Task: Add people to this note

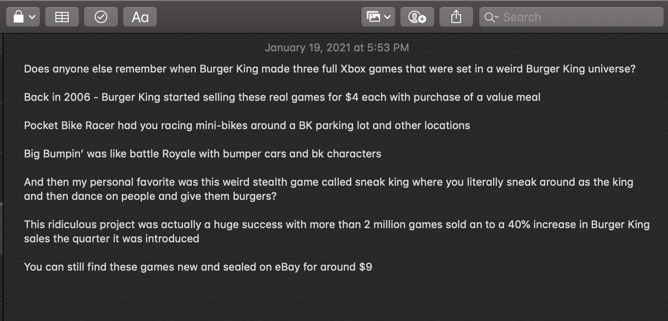Action: coord(417,17)
